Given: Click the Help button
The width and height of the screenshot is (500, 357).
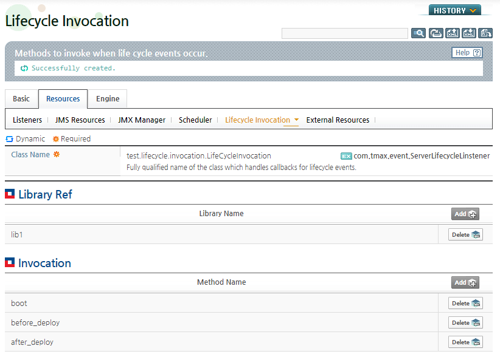Looking at the screenshot, I should click(467, 52).
